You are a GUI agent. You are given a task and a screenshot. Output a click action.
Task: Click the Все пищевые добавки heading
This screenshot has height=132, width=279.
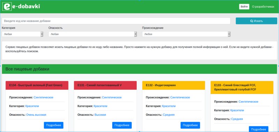point(28,69)
